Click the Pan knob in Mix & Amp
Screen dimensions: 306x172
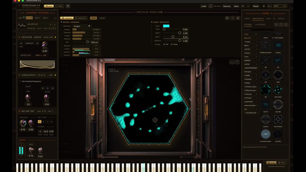[x=31, y=123]
